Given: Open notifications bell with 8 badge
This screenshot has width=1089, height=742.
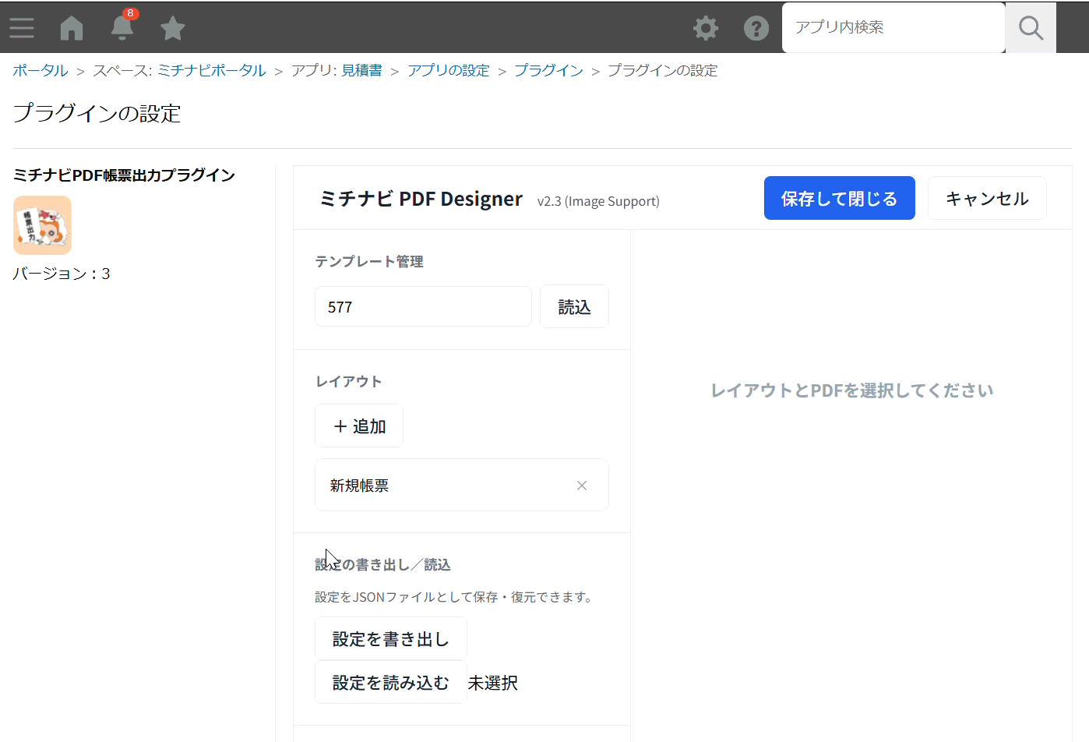Looking at the screenshot, I should (122, 26).
